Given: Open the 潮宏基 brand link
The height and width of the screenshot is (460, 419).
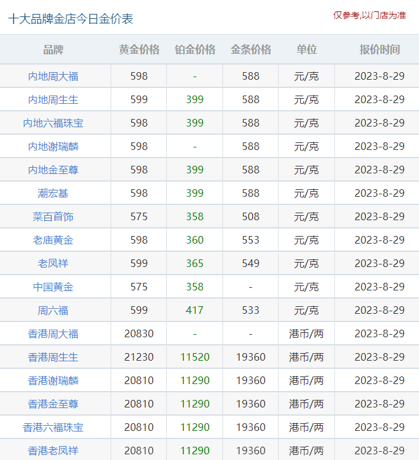Looking at the screenshot, I should point(53,194).
